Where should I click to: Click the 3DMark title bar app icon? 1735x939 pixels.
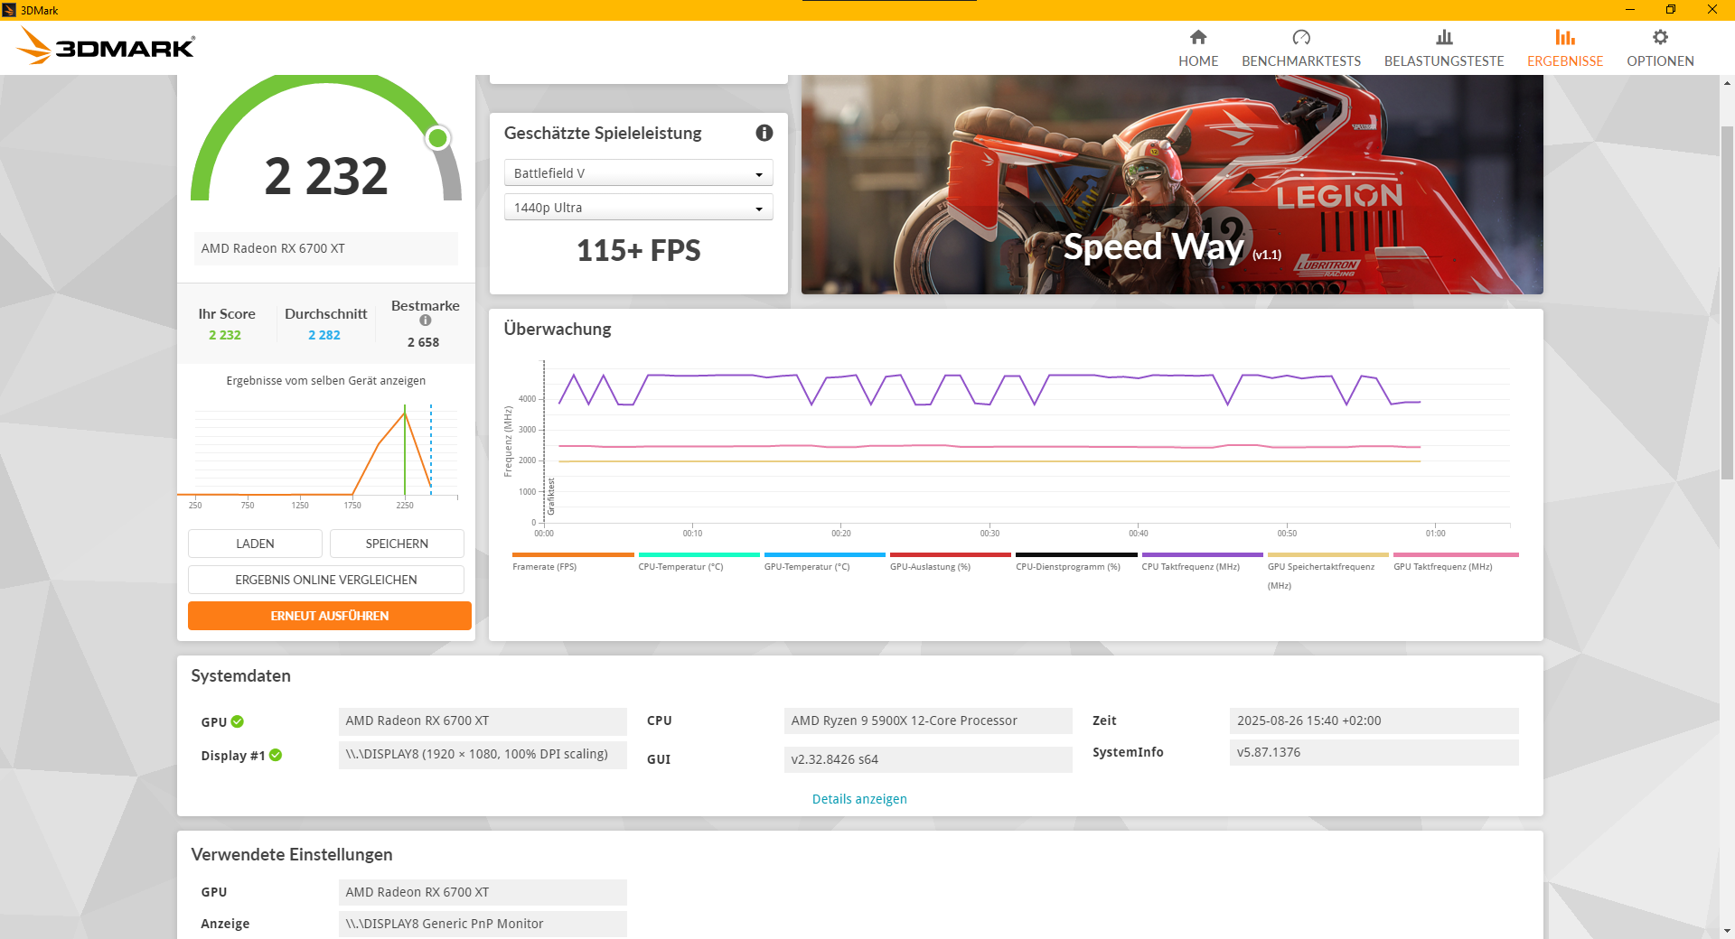[x=9, y=10]
